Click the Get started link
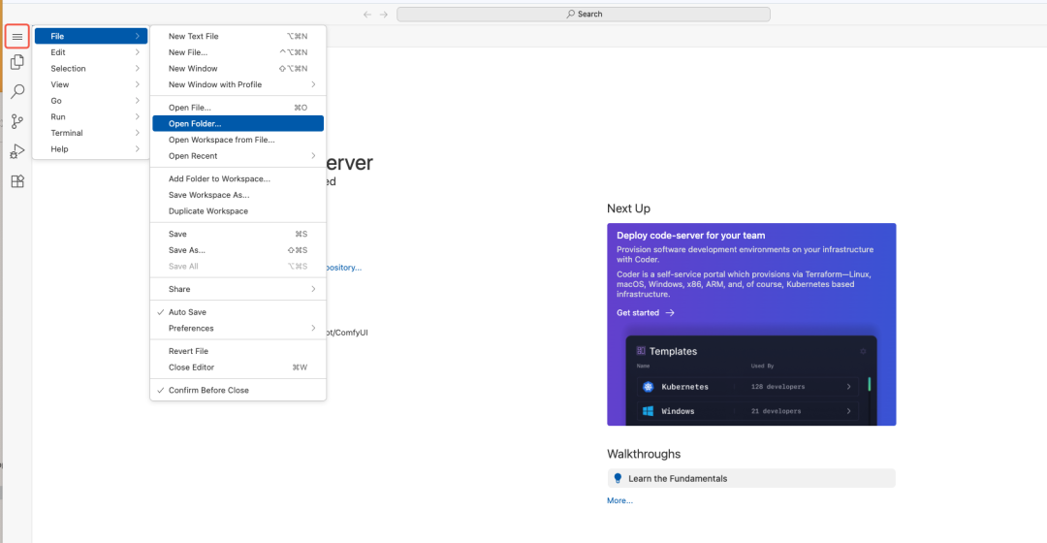The image size is (1047, 543). (x=645, y=312)
